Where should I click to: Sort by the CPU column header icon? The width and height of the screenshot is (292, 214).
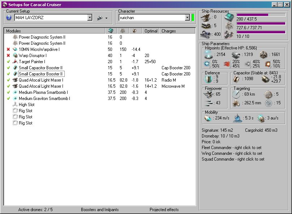pos(111,31)
